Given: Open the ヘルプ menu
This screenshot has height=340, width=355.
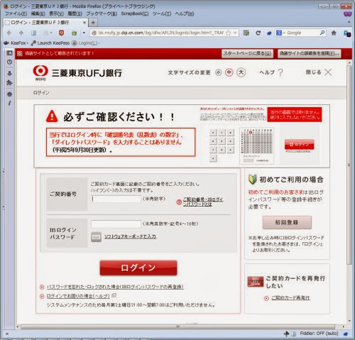Looking at the screenshot, I should (185, 13).
